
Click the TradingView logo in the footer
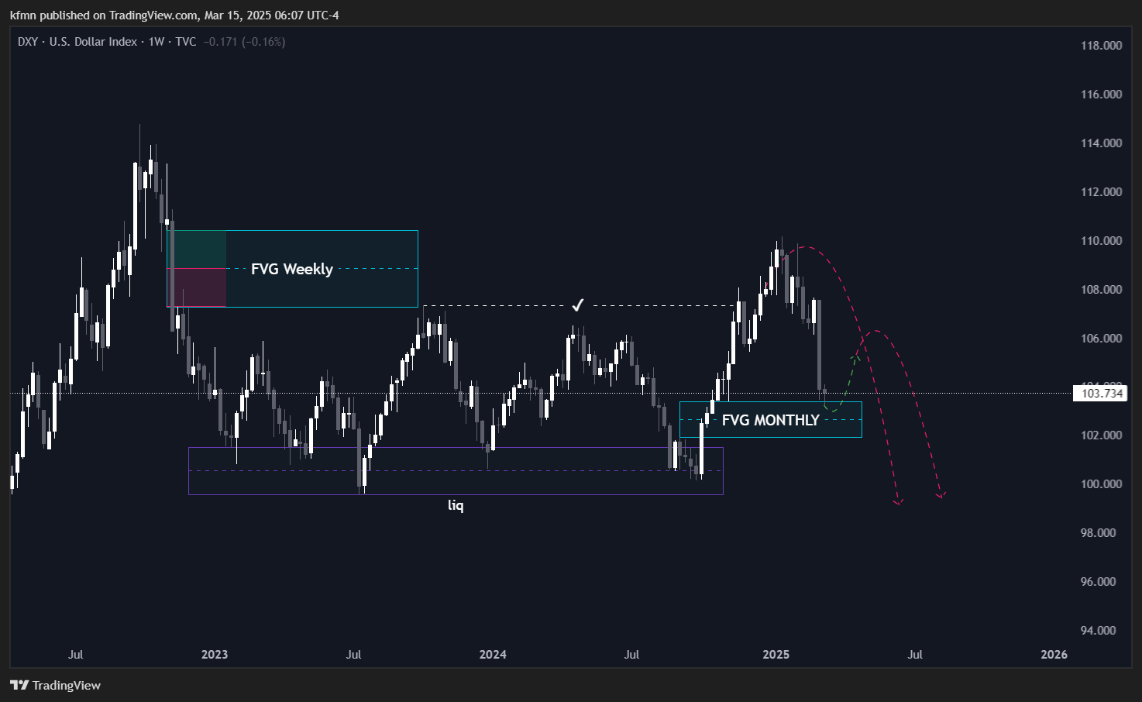tap(56, 685)
